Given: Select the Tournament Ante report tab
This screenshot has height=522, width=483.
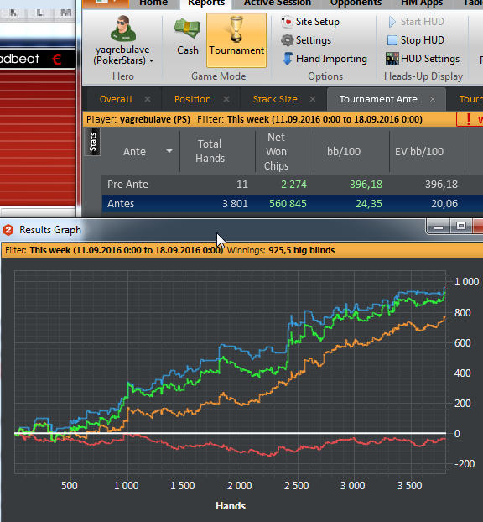Looking at the screenshot, I should 378,99.
